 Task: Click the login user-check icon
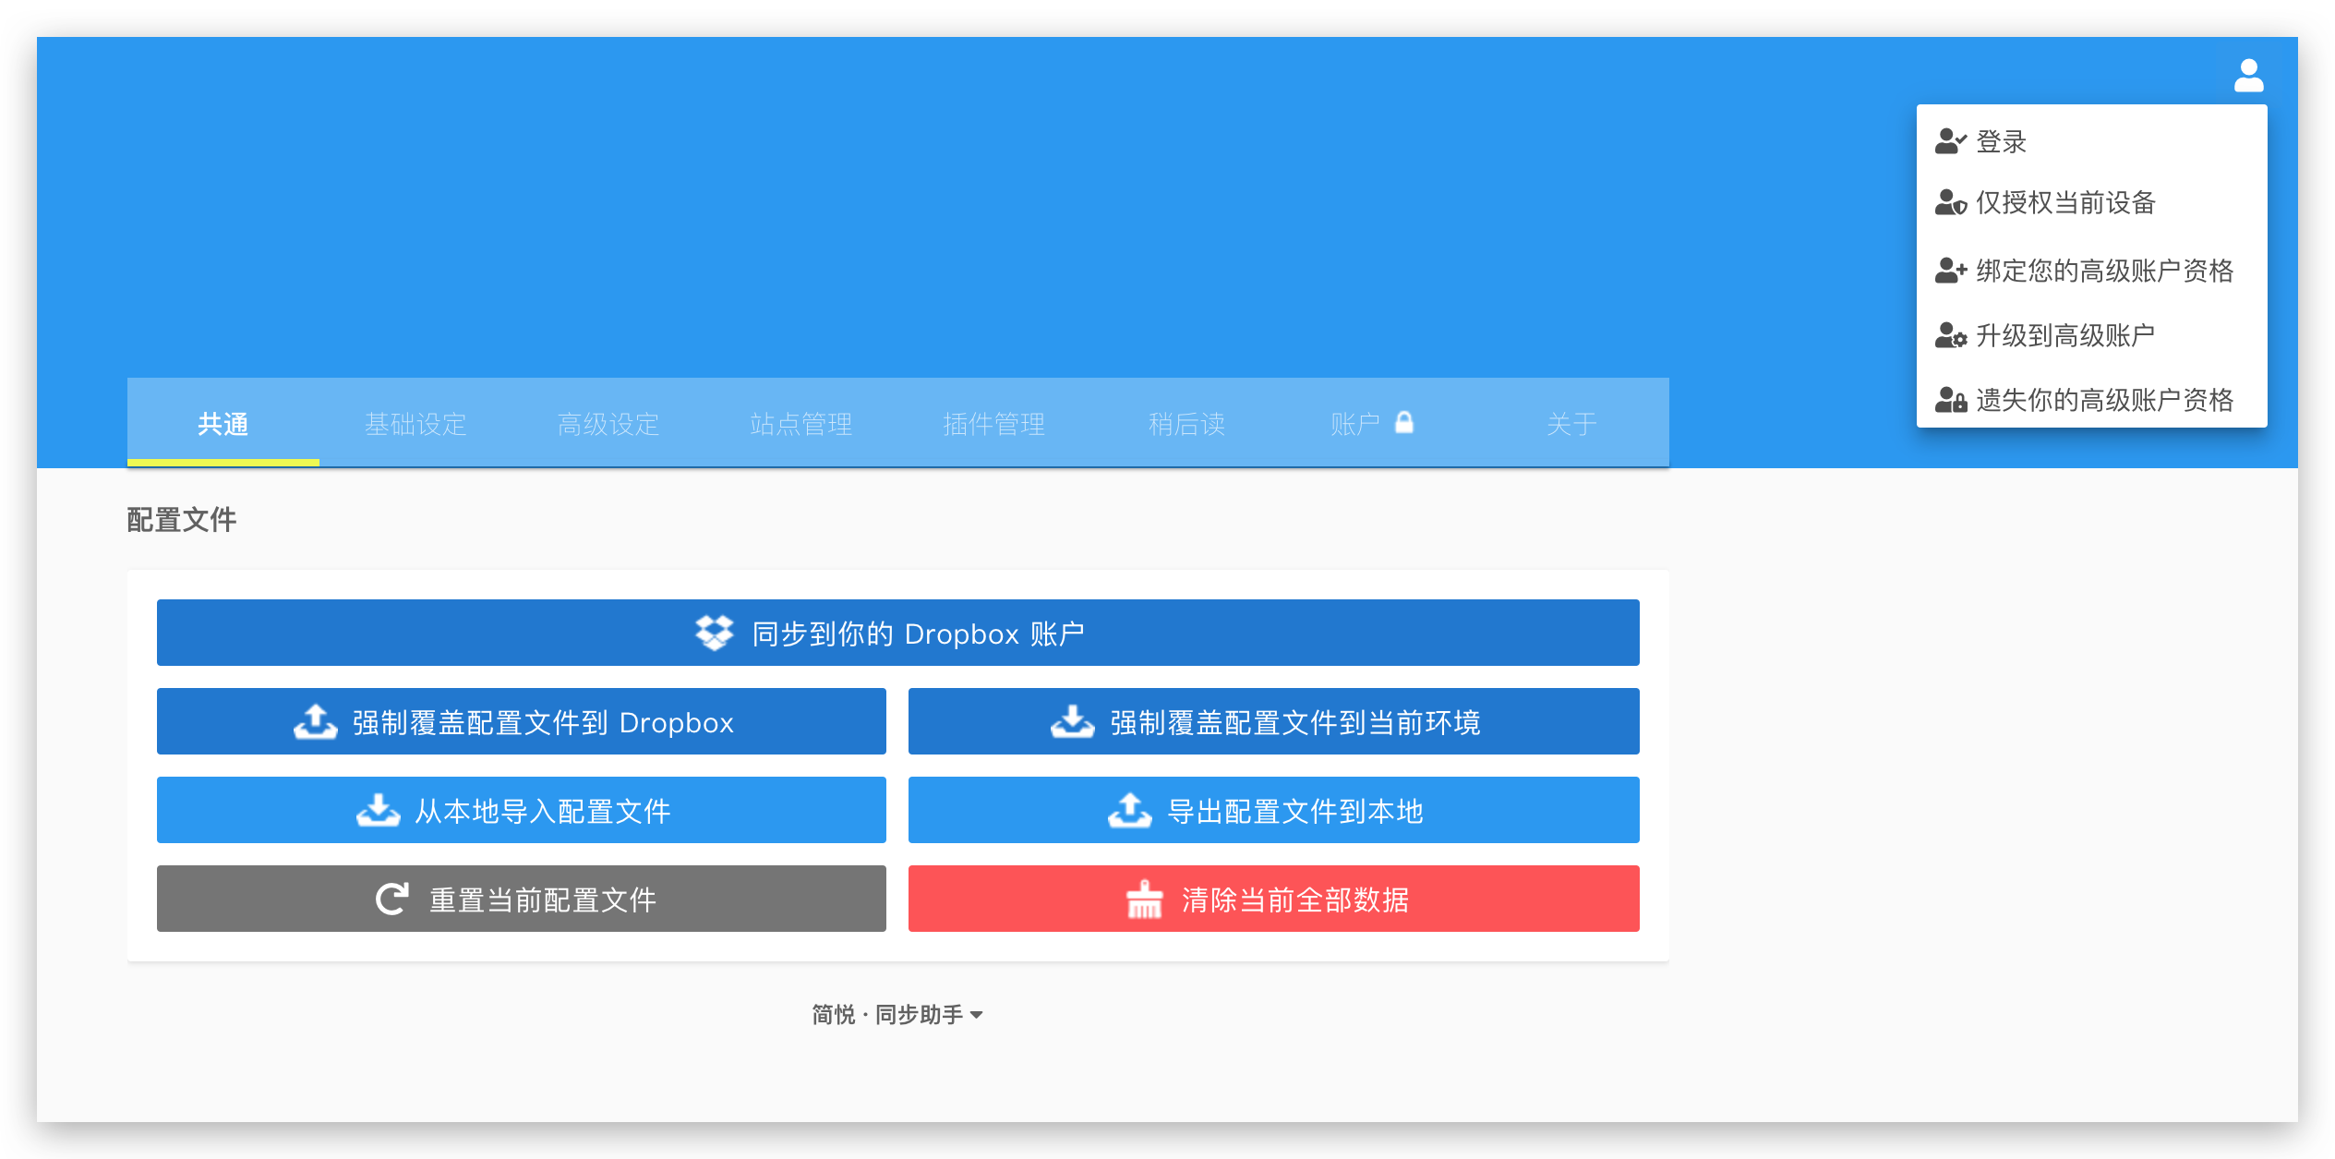tap(1950, 141)
